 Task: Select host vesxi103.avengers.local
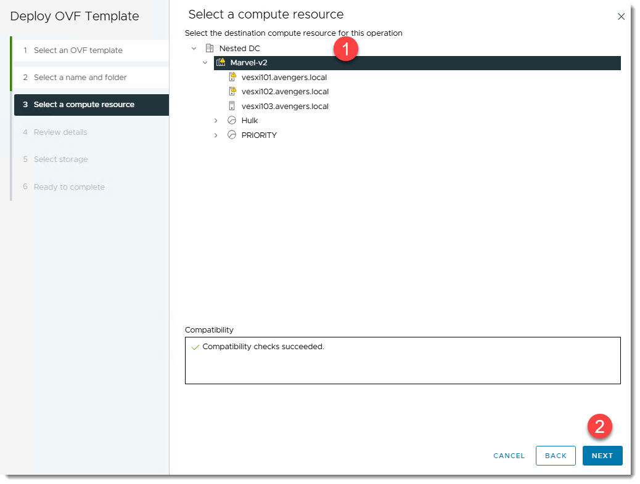click(285, 106)
